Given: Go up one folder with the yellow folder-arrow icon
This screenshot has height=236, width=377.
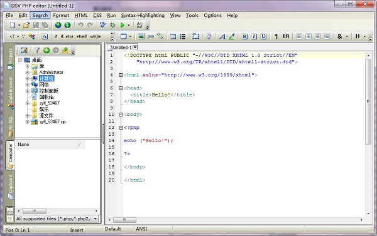Looking at the screenshot, I should pyautogui.click(x=65, y=50).
